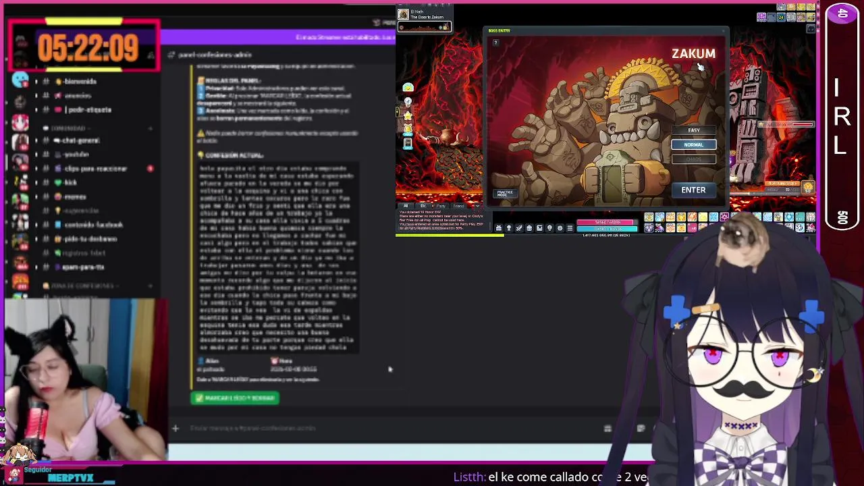Select EASY difficulty for Zakum
Viewport: 864px width, 486px height.
[x=694, y=130]
